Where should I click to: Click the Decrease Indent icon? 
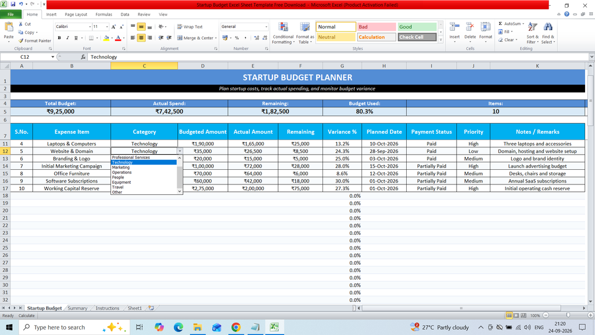(161, 38)
